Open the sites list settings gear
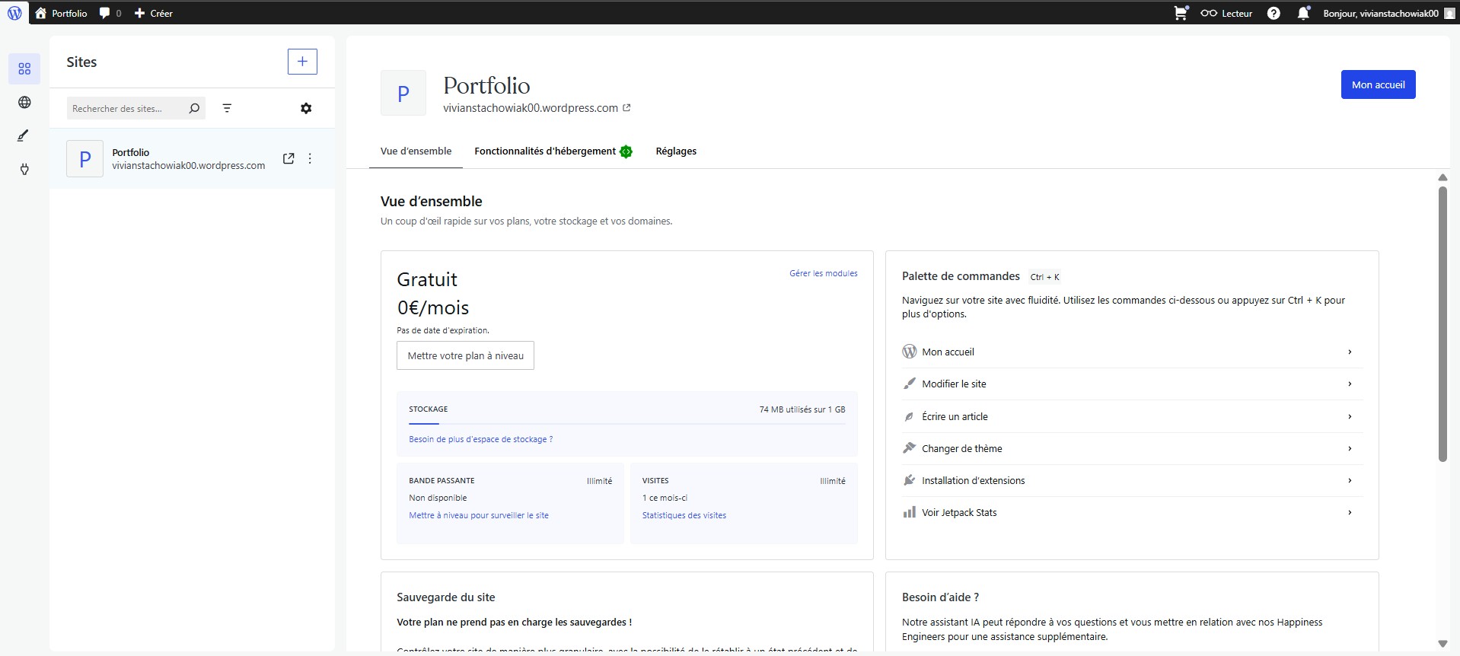The width and height of the screenshot is (1460, 656). (x=306, y=108)
